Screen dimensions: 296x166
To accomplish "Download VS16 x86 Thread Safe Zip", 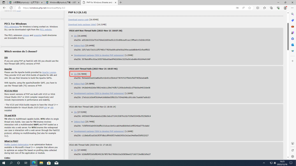I will click(x=75, y=150).
